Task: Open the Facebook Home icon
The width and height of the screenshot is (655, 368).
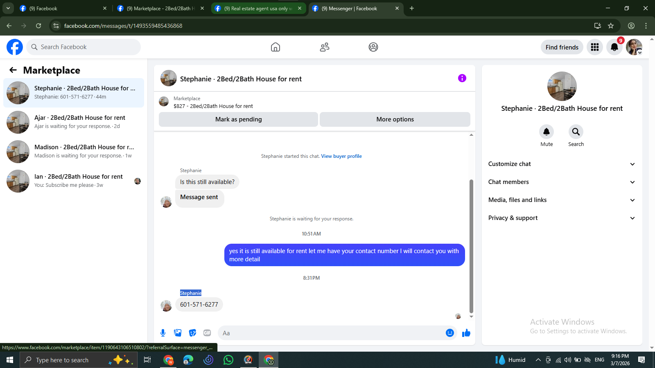Action: [x=276, y=47]
